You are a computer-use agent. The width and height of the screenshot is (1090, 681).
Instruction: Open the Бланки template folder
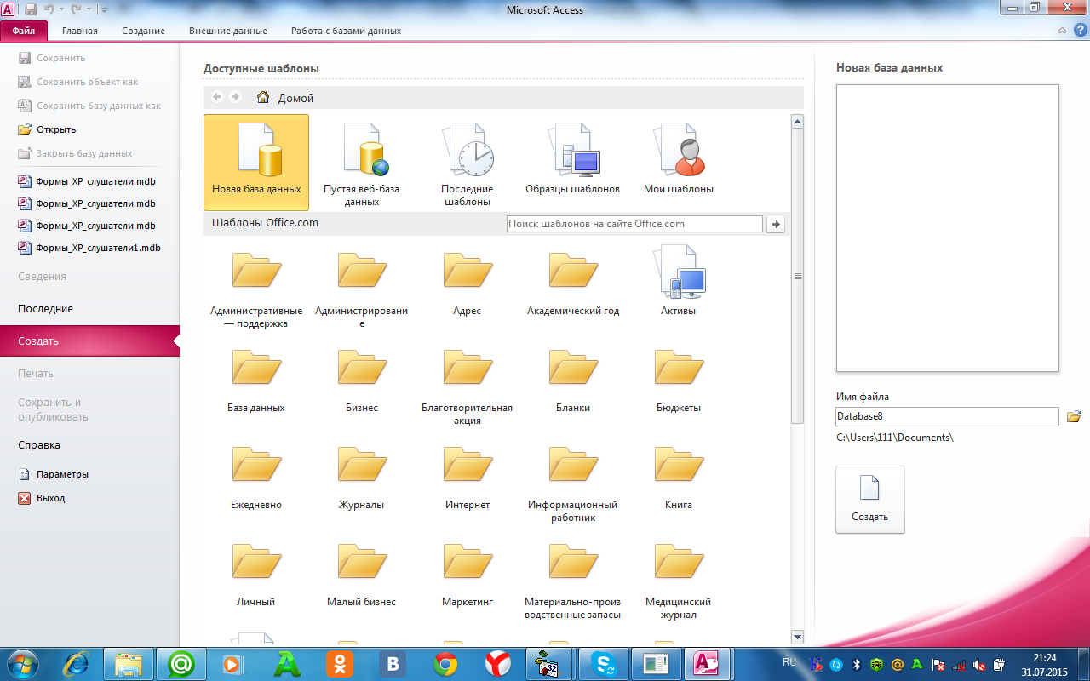tap(573, 381)
